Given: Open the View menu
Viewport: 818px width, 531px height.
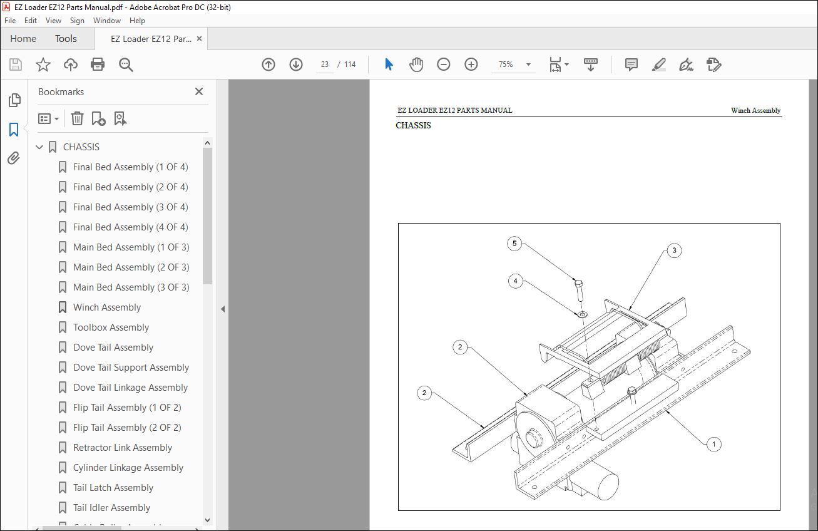Looking at the screenshot, I should 54,21.
